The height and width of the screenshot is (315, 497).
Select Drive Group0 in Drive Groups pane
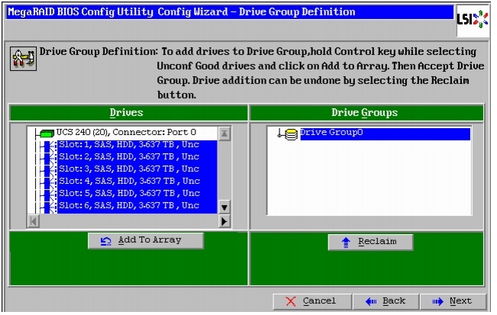point(385,133)
